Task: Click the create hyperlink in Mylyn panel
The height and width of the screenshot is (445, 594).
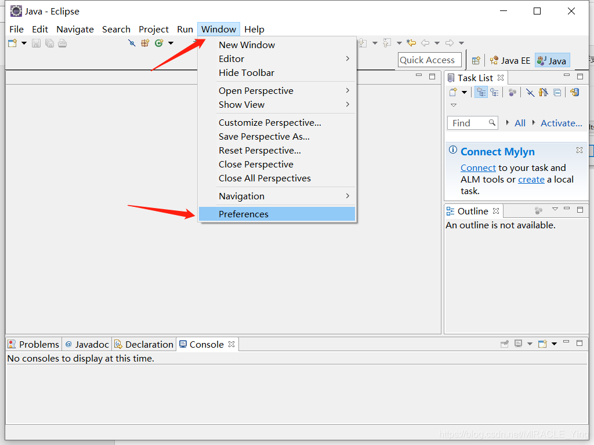Action: (x=531, y=180)
